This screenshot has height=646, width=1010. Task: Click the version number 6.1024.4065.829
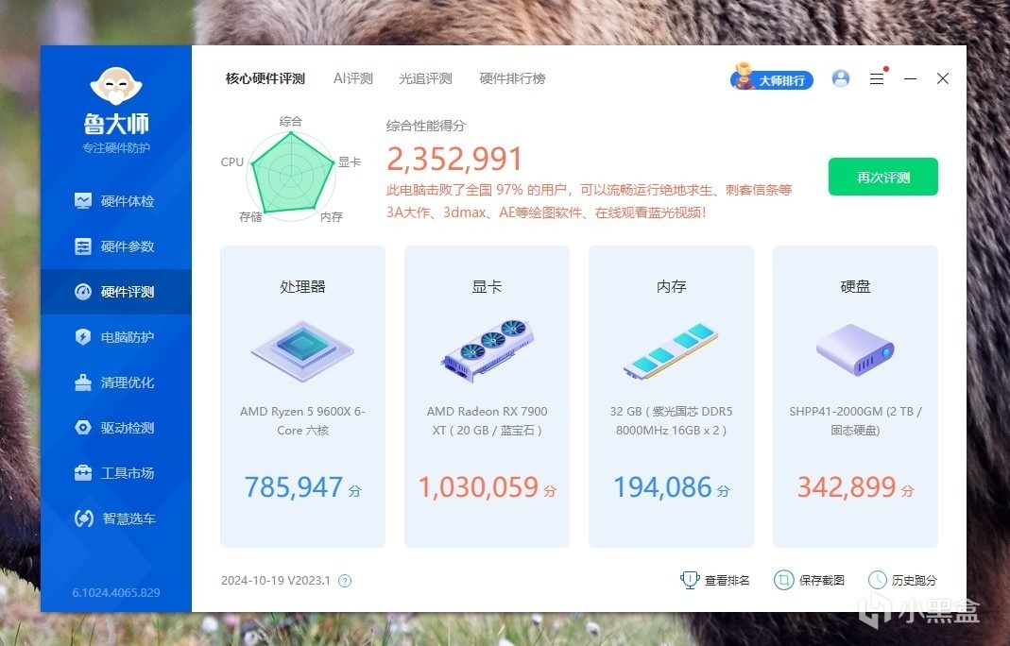pos(116,592)
